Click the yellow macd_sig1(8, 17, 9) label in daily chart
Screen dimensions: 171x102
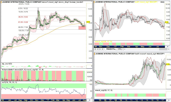point(103,41)
